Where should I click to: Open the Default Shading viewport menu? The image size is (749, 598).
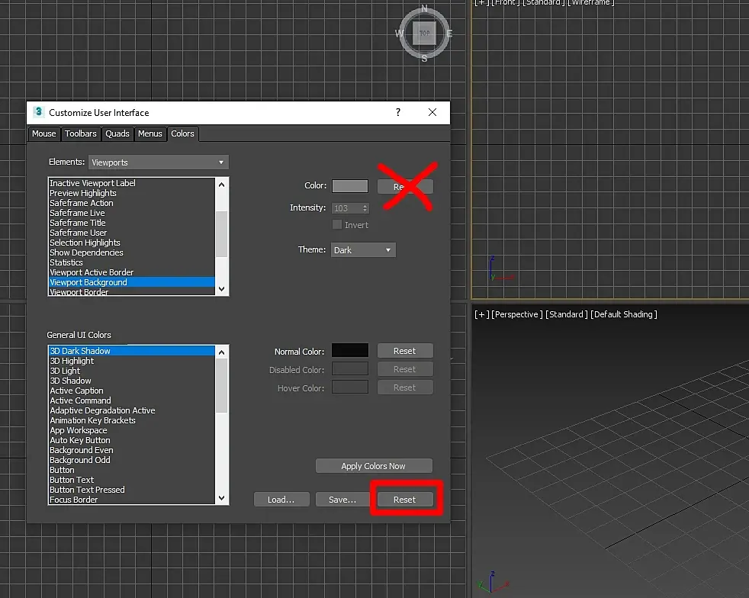pyautogui.click(x=624, y=314)
